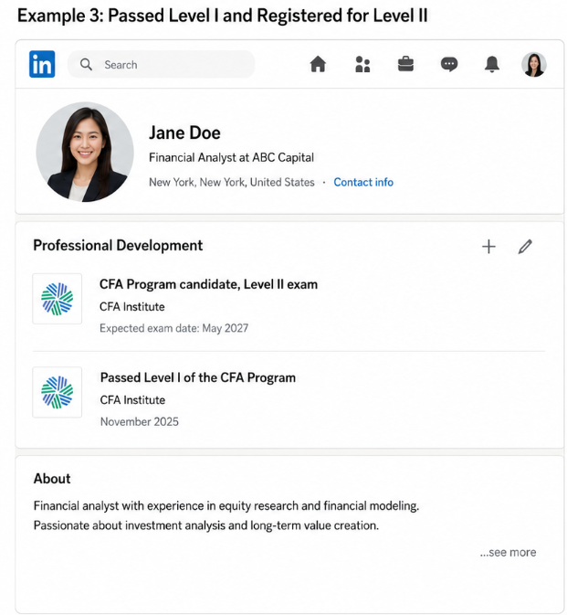This screenshot has width=567, height=615.
Task: Edit Professional Development with pencil icon
Action: (525, 247)
